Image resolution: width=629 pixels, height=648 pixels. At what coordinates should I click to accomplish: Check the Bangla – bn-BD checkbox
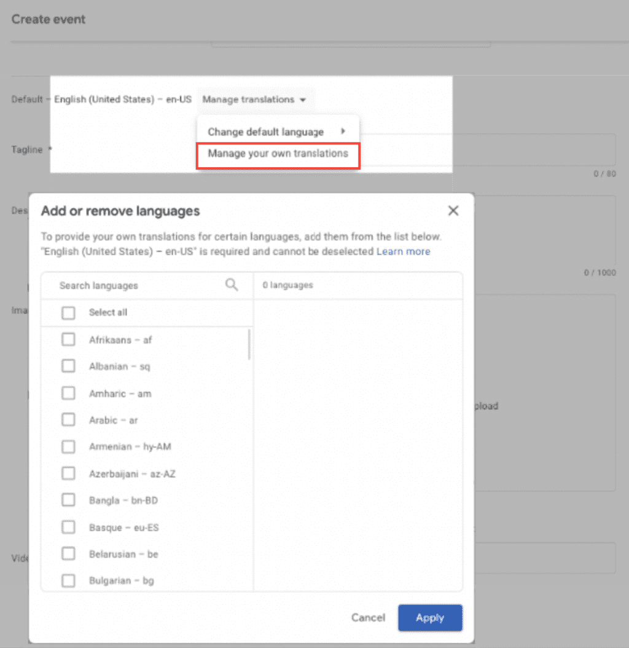68,500
